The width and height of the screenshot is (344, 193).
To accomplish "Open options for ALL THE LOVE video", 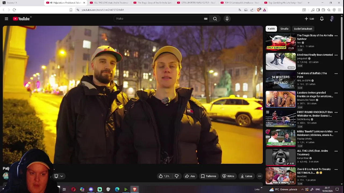I will point(336,151).
